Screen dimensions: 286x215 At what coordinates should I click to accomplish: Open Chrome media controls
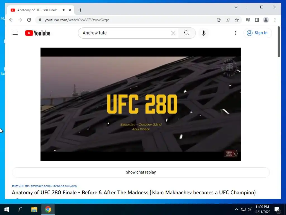tap(248, 20)
